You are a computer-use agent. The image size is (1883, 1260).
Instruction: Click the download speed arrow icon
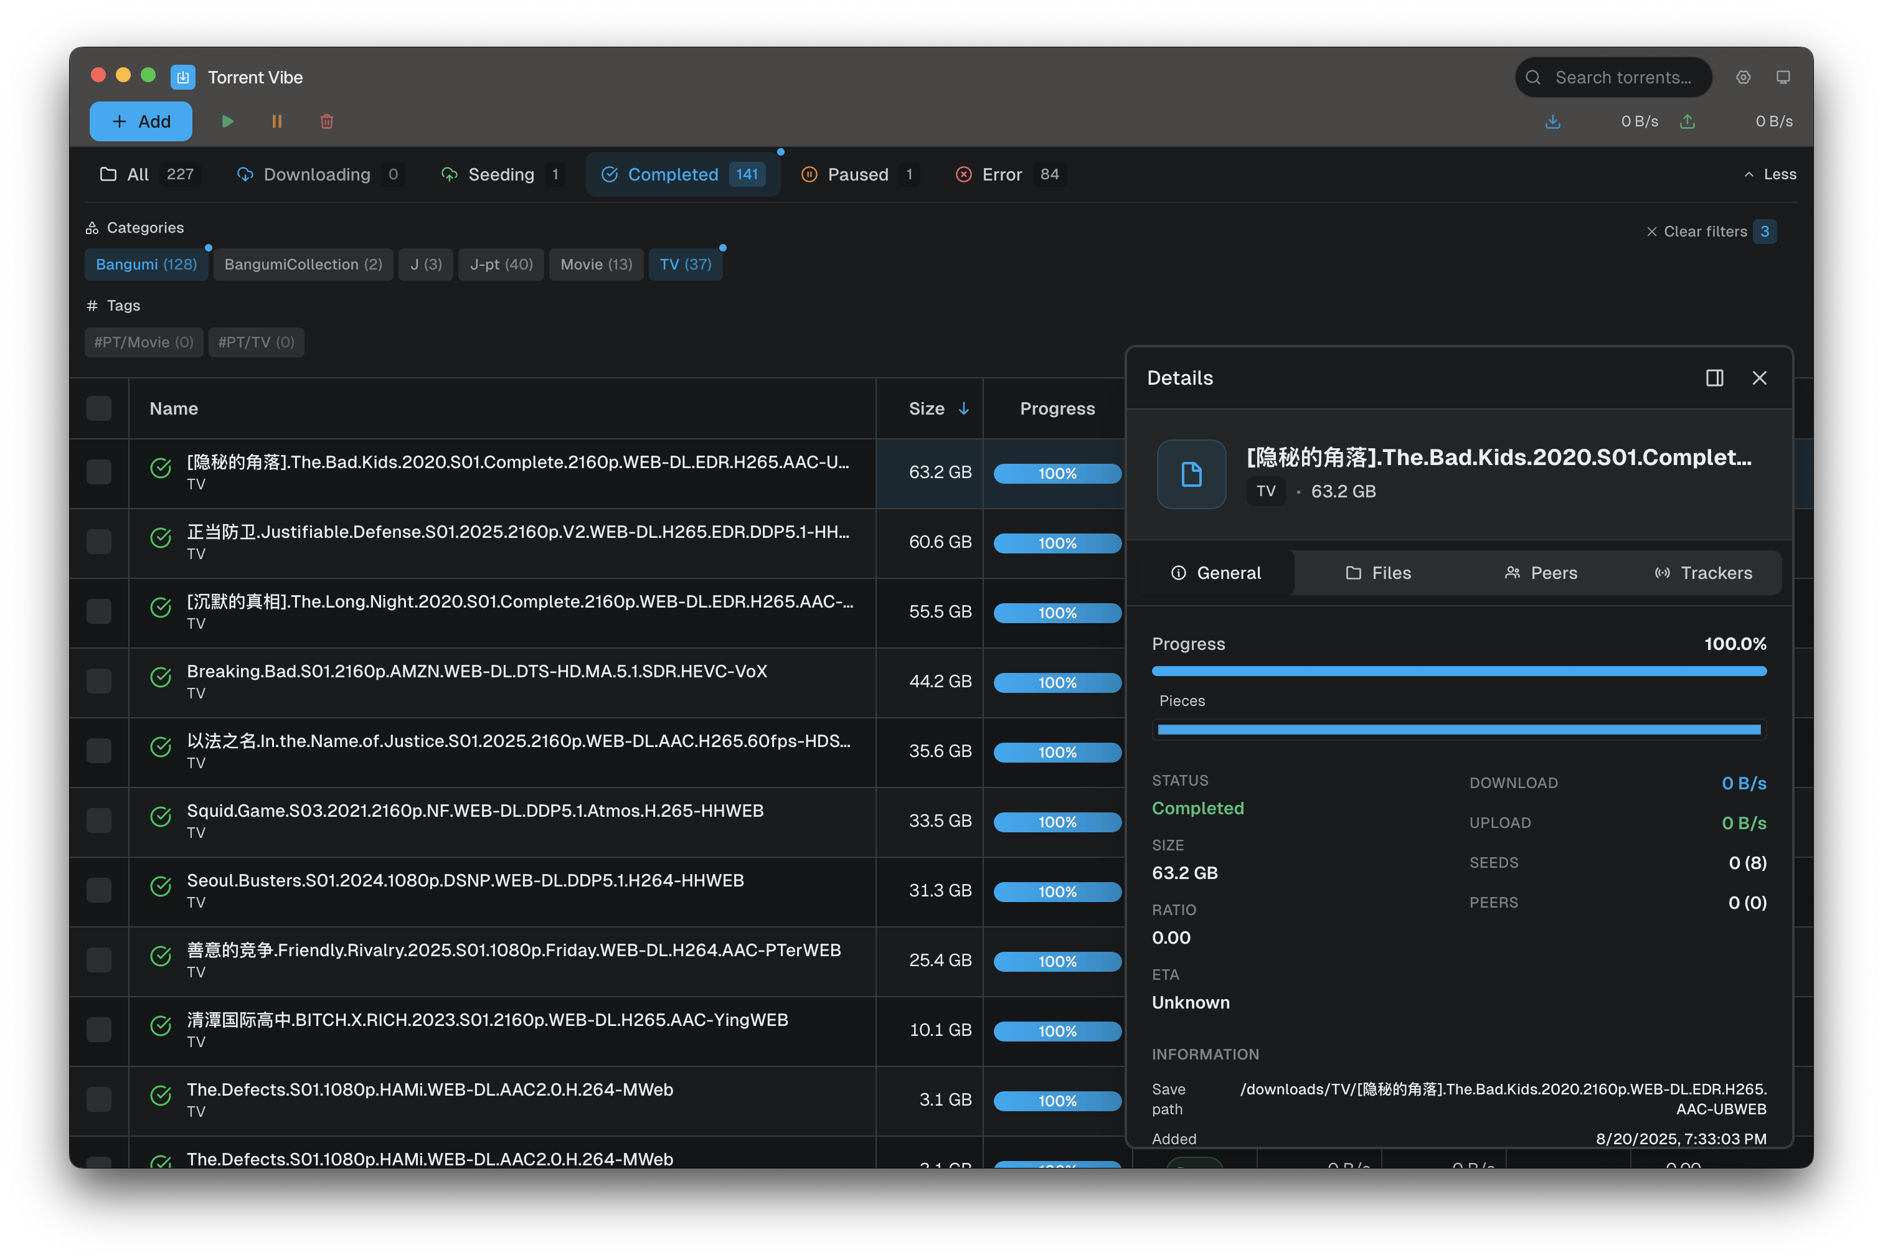1553,121
